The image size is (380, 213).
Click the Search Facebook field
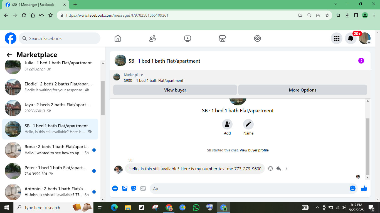point(60,38)
